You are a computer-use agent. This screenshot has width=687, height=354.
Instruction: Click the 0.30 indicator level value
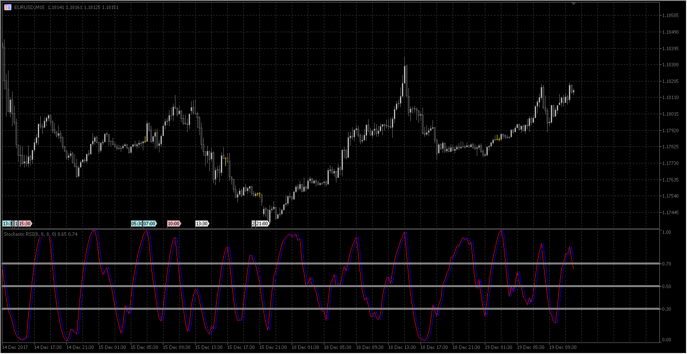click(x=667, y=309)
